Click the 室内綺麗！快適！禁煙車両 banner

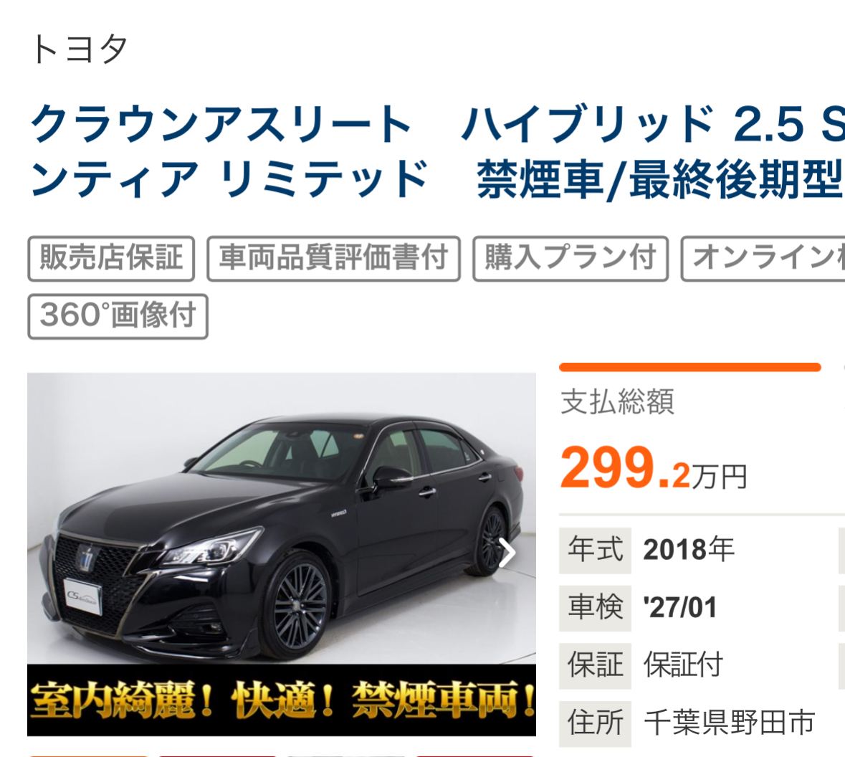(x=281, y=700)
